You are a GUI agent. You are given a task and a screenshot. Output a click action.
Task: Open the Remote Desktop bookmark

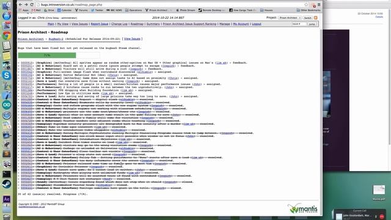pos(212,10)
